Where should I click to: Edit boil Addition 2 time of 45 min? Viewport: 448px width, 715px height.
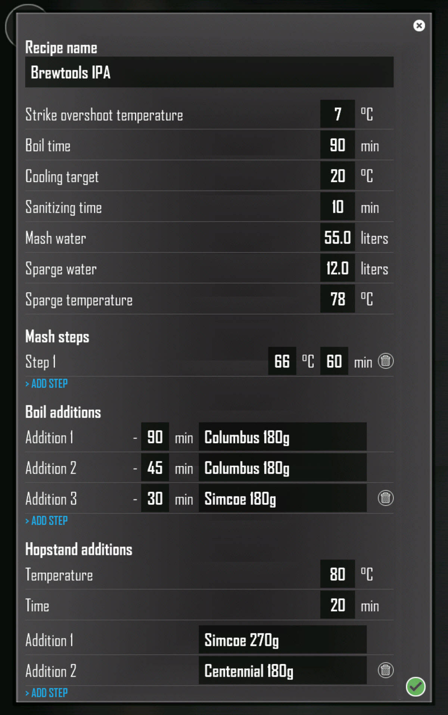(x=155, y=468)
